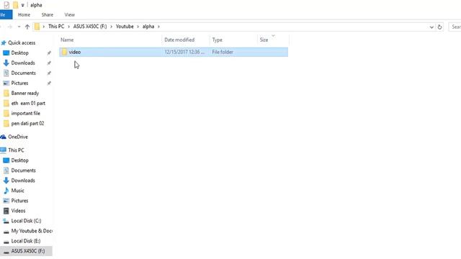461x259 pixels.
Task: Open the 'important file' folder
Action: coord(26,114)
